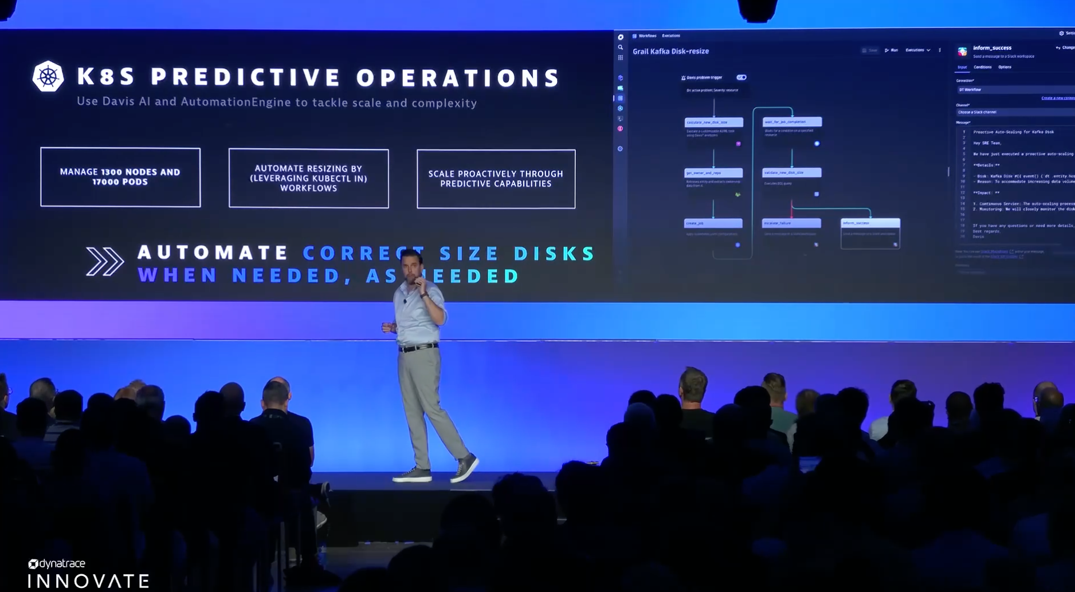This screenshot has width=1075, height=592.
Task: Switch to the Conditions tab
Action: [983, 67]
